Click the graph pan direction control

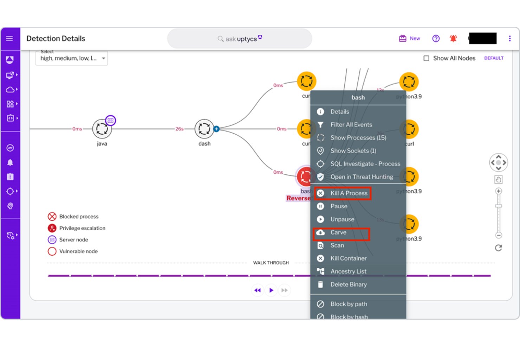(x=499, y=162)
